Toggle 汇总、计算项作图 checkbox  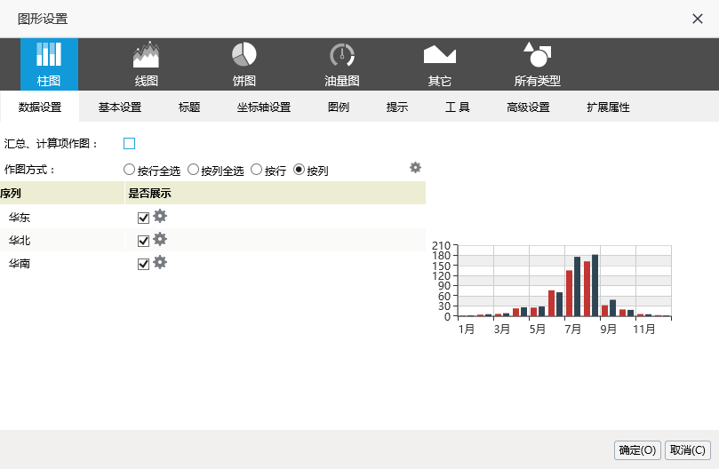coord(129,144)
